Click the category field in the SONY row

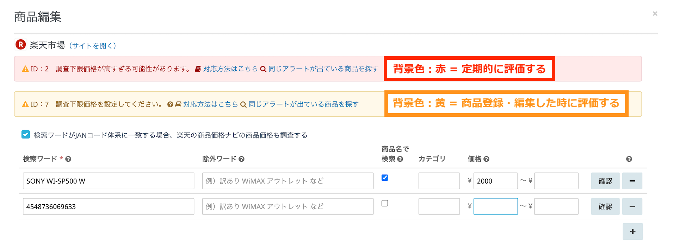439,181
